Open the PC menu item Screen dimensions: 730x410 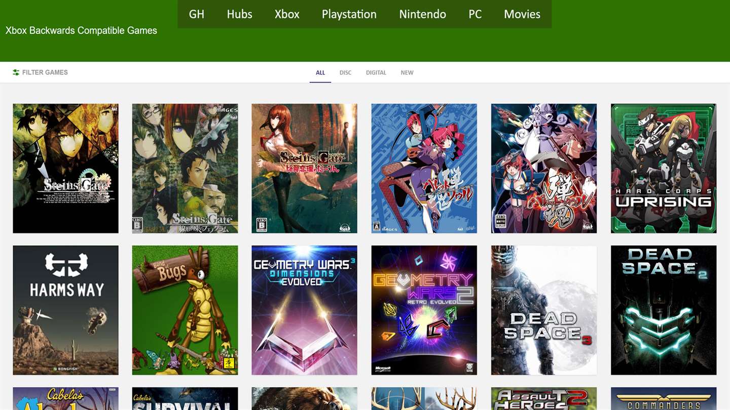(x=475, y=14)
